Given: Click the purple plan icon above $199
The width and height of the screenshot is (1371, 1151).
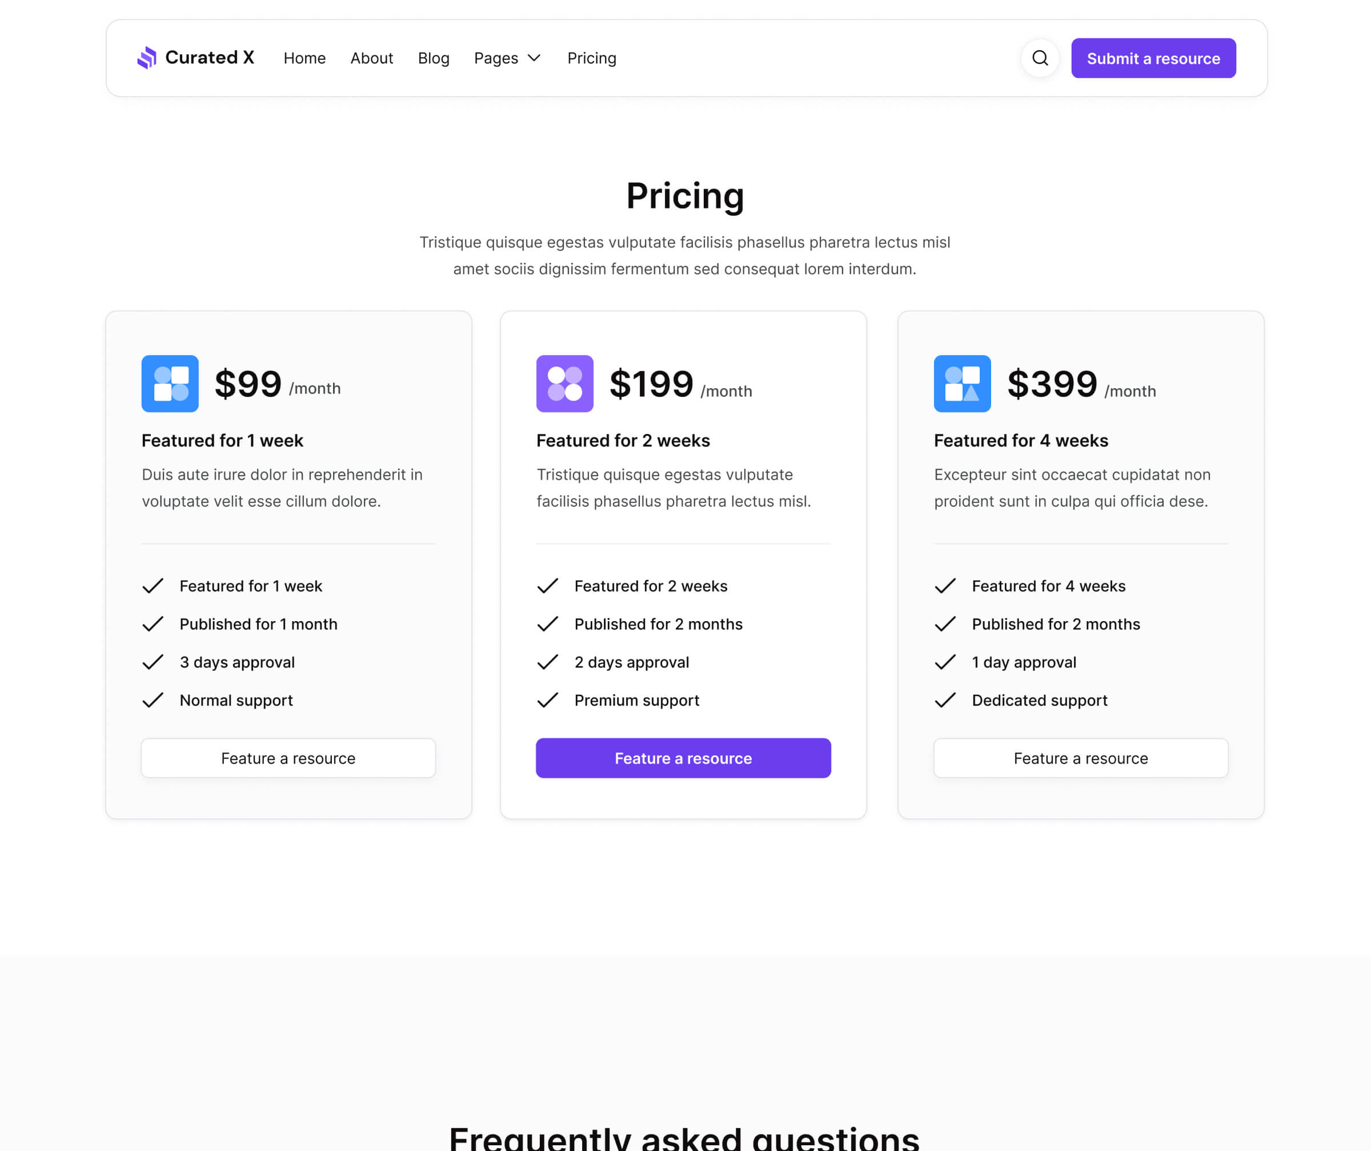Looking at the screenshot, I should coord(565,384).
